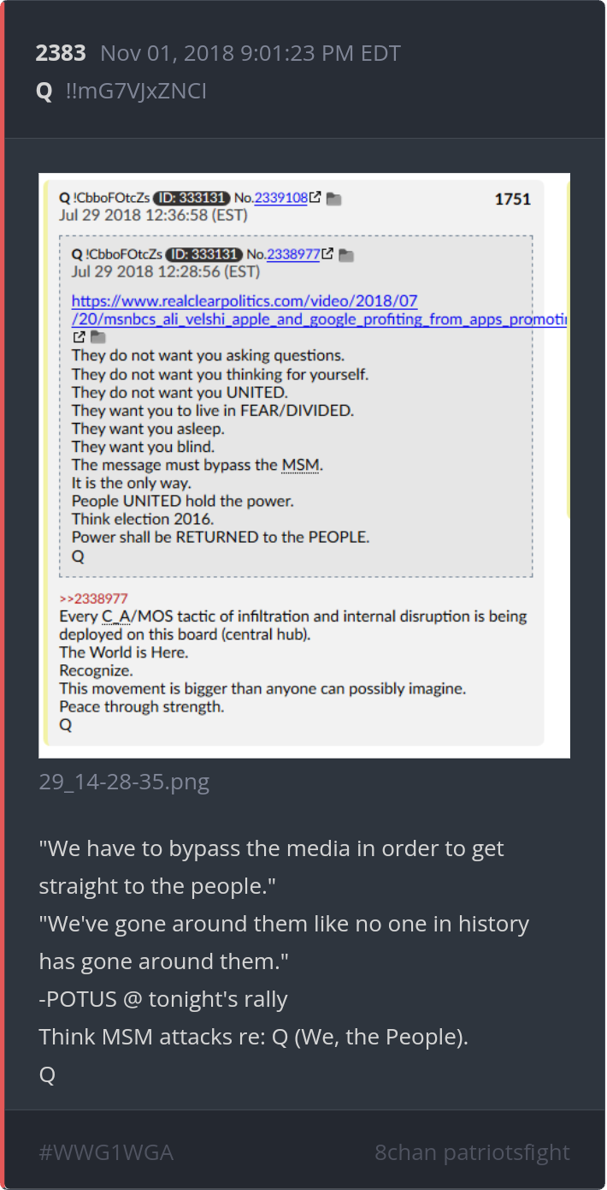Click the folder icon below the realclearpolitics URL
607x1190 pixels.
point(97,337)
